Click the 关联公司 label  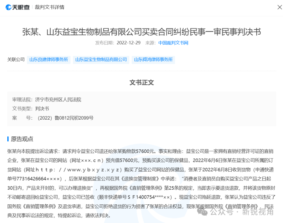coord(16,60)
